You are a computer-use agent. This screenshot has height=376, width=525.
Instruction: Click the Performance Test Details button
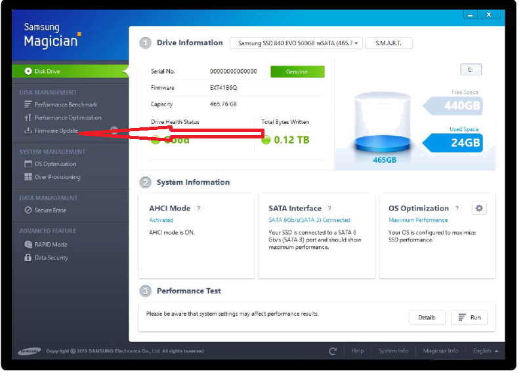click(x=427, y=318)
